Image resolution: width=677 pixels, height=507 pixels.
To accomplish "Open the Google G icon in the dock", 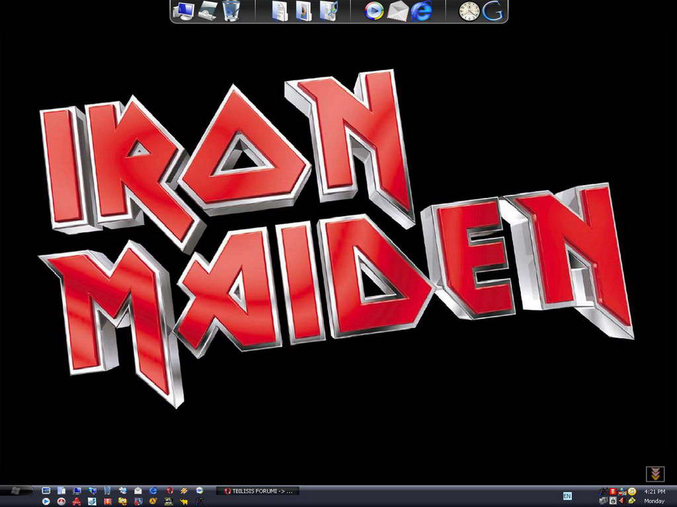I will (493, 11).
